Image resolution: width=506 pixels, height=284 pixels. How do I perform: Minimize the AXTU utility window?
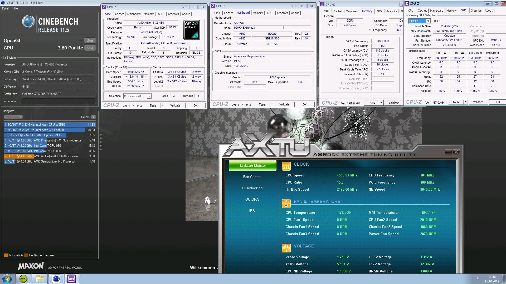pos(448,152)
